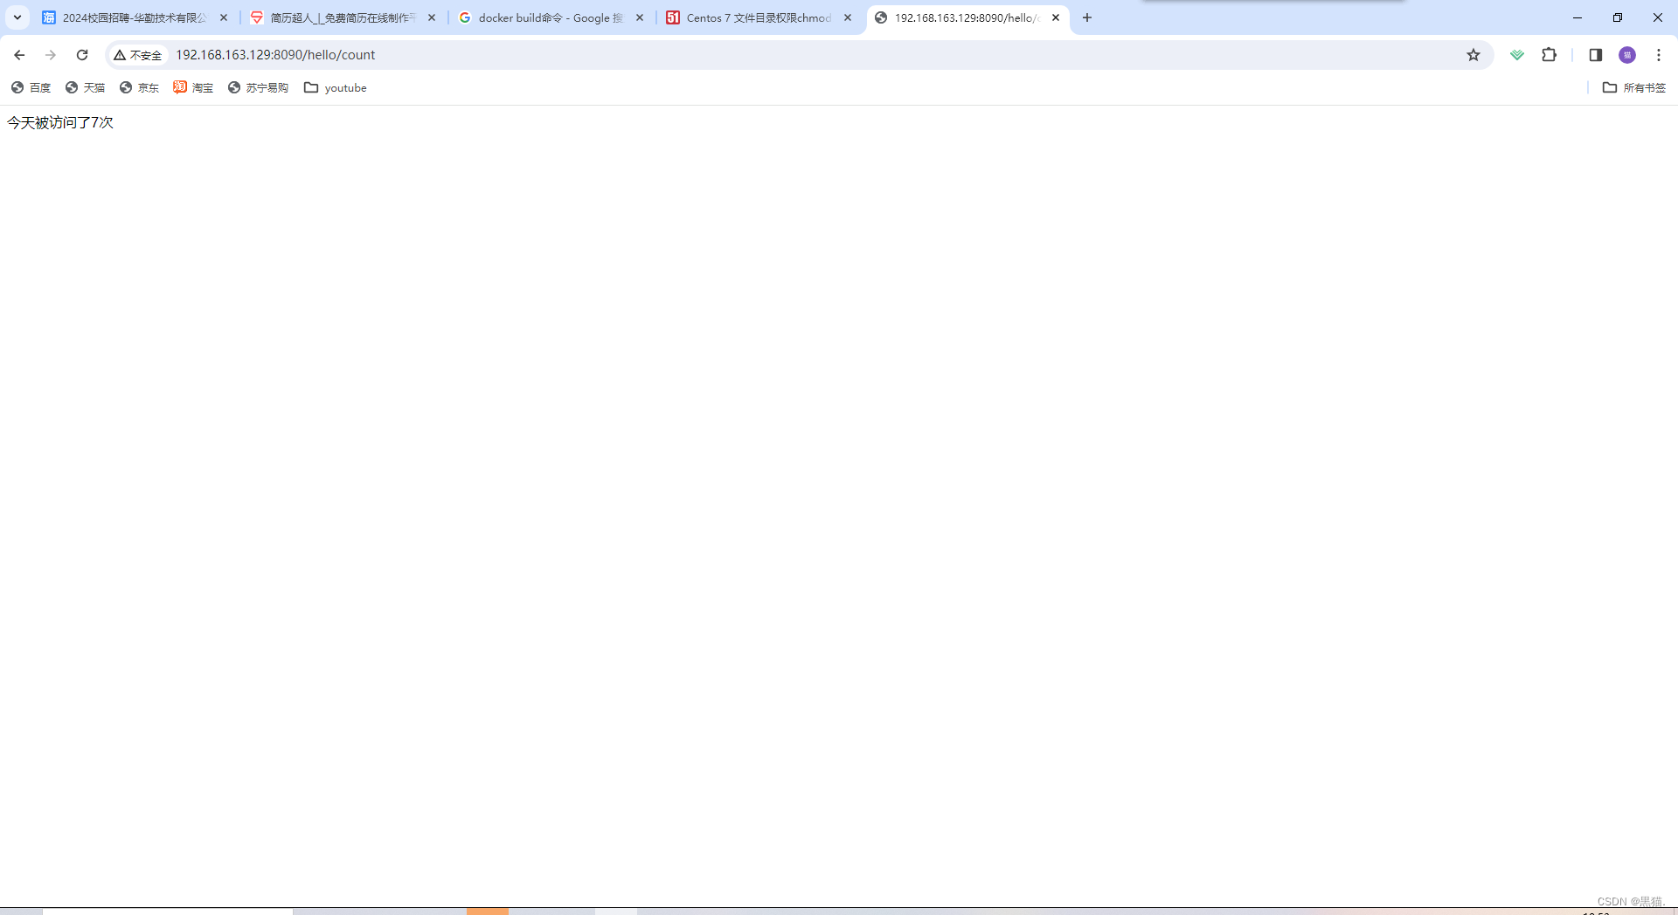Open the 京东 bookmark
Screen dimensions: 1678x915
tap(140, 87)
